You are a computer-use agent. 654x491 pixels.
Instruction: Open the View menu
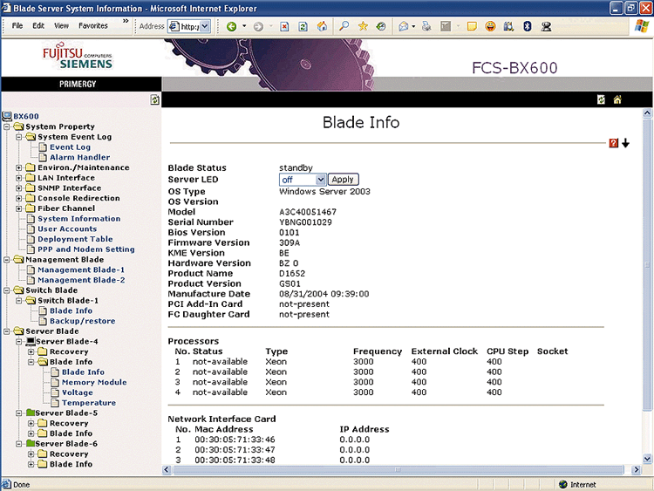pos(61,26)
